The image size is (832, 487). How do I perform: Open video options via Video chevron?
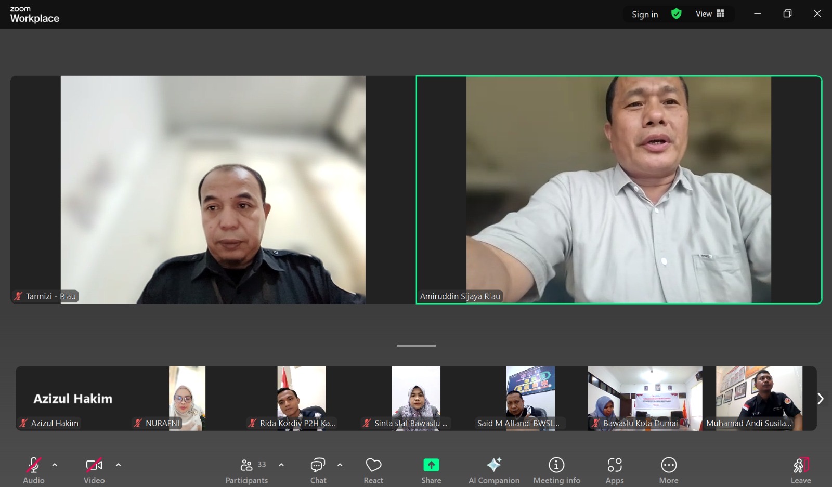coord(118,465)
